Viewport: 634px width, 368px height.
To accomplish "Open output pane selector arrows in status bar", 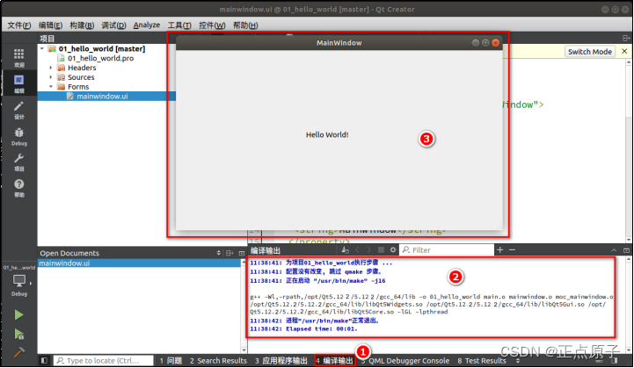I will pyautogui.click(x=518, y=361).
